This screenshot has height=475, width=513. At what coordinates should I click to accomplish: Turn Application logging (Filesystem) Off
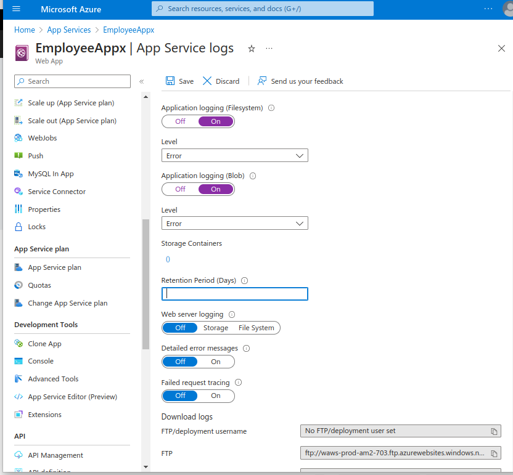coord(180,121)
